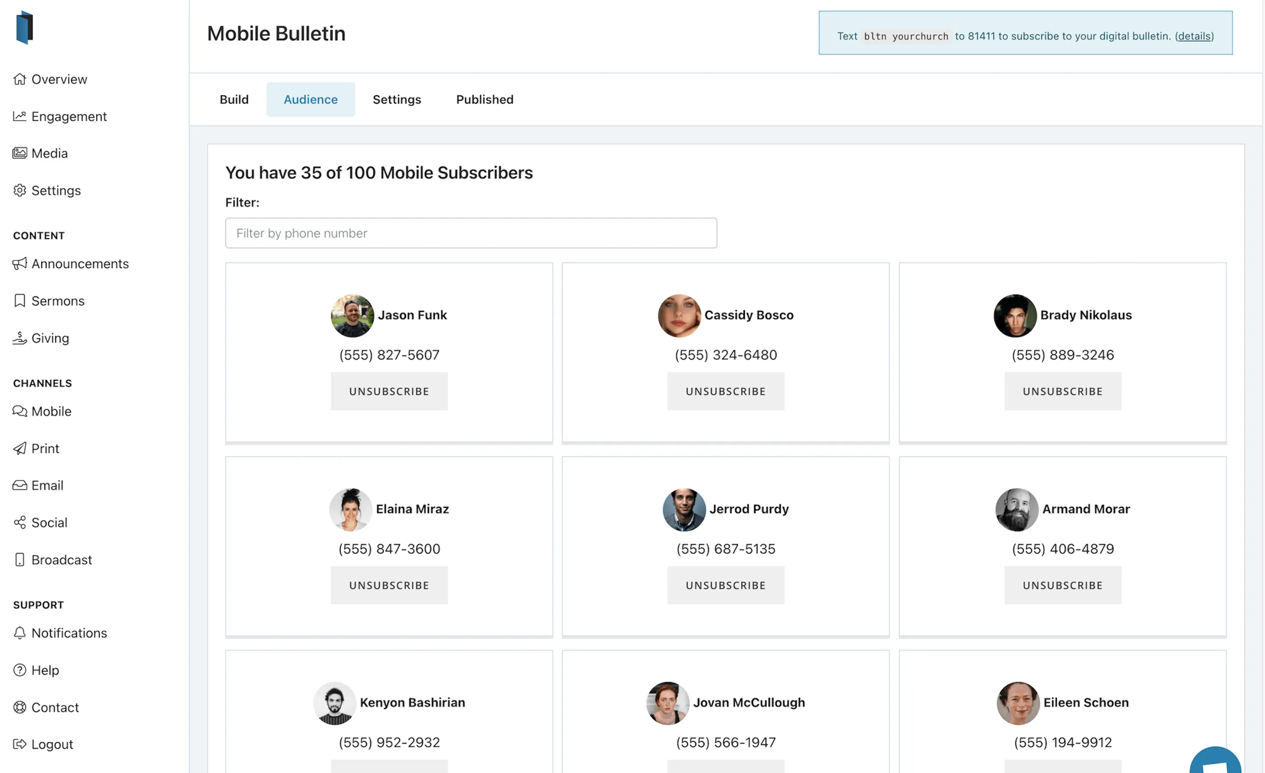This screenshot has height=773, width=1265.
Task: Open the details link in the subscribe banner
Action: tap(1194, 36)
